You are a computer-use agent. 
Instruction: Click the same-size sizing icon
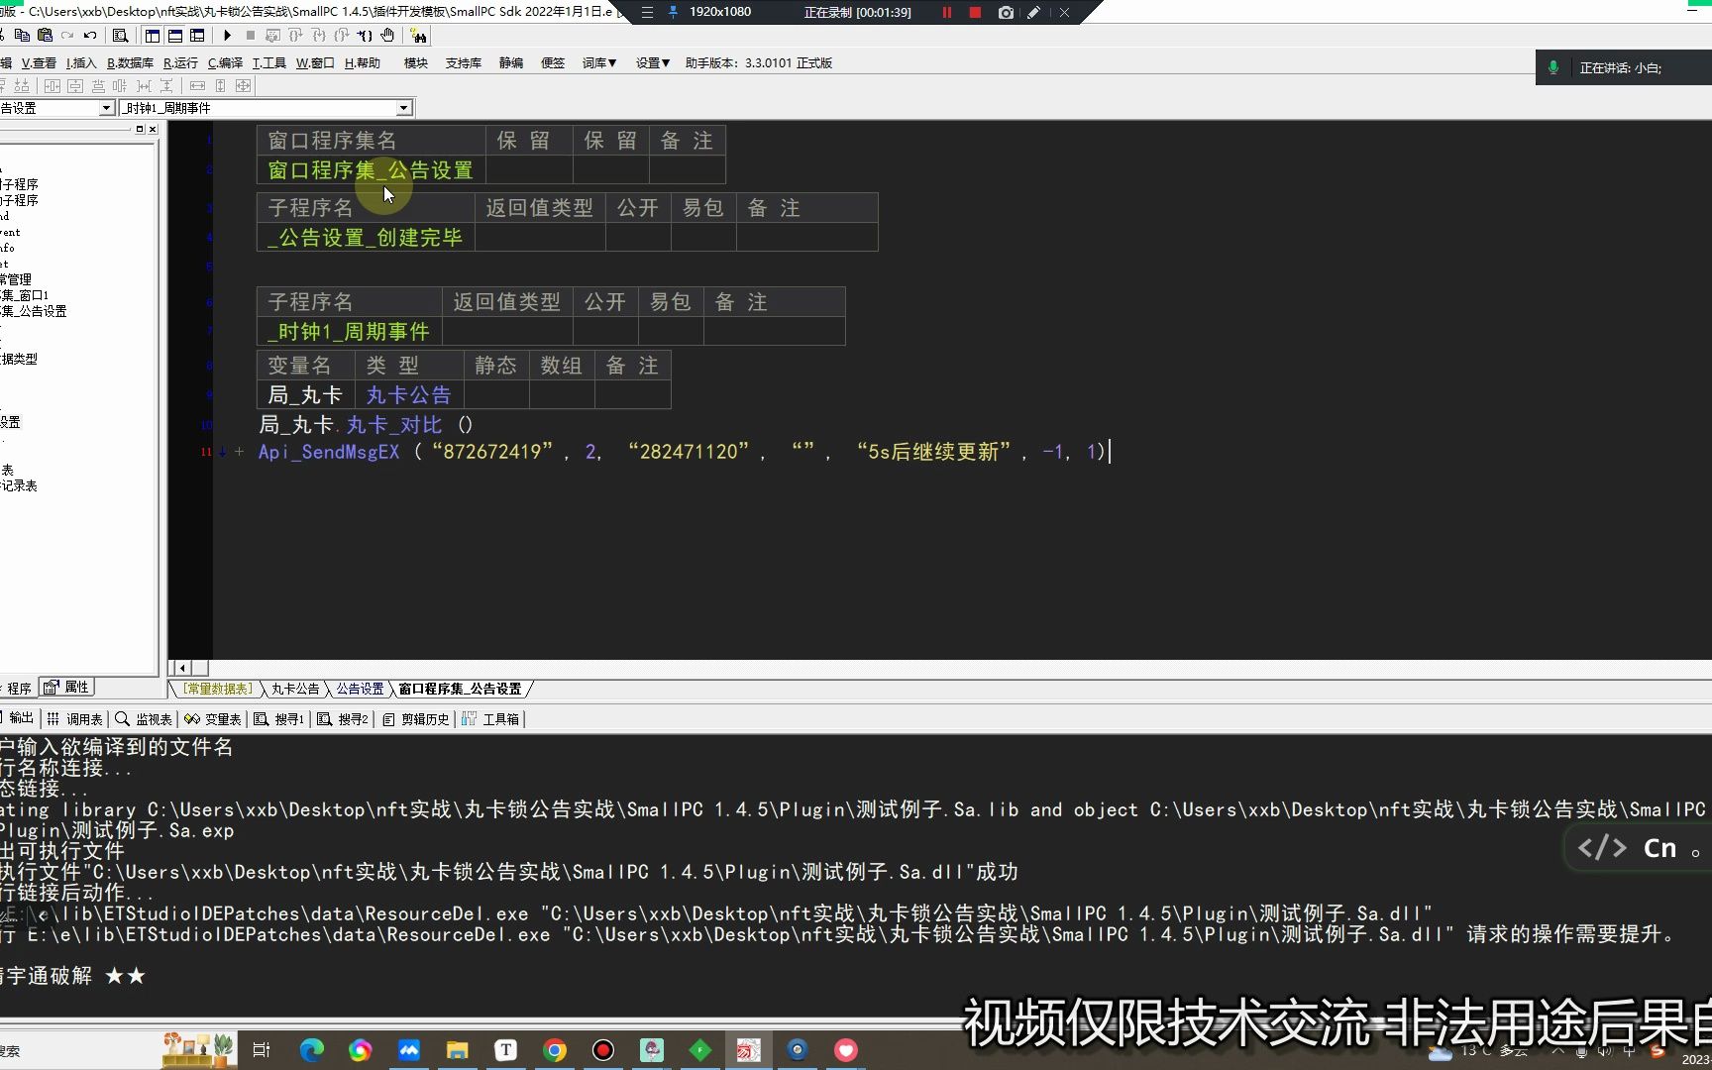click(x=243, y=86)
